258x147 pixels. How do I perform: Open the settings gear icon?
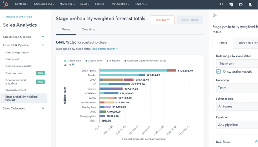click(x=241, y=4)
